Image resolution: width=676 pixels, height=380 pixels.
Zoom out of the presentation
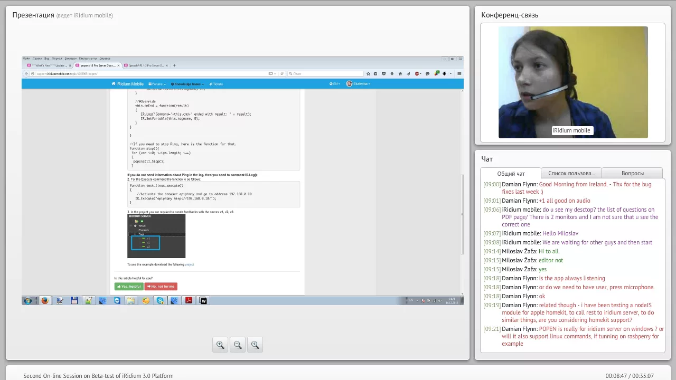238,345
